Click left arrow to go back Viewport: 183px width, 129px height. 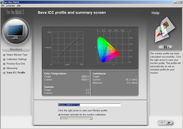tap(162, 122)
